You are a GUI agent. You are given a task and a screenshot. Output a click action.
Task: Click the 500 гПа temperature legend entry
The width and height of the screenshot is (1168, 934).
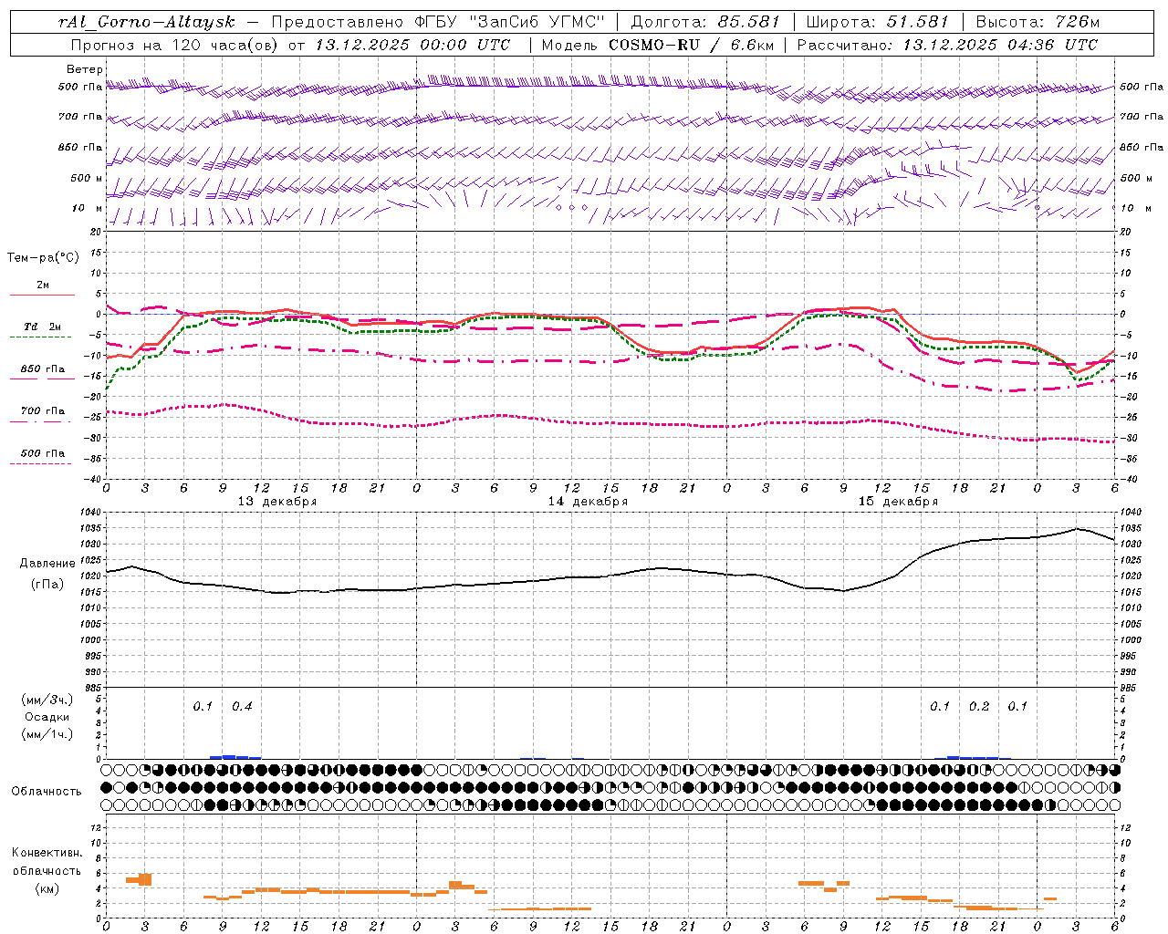coord(43,453)
